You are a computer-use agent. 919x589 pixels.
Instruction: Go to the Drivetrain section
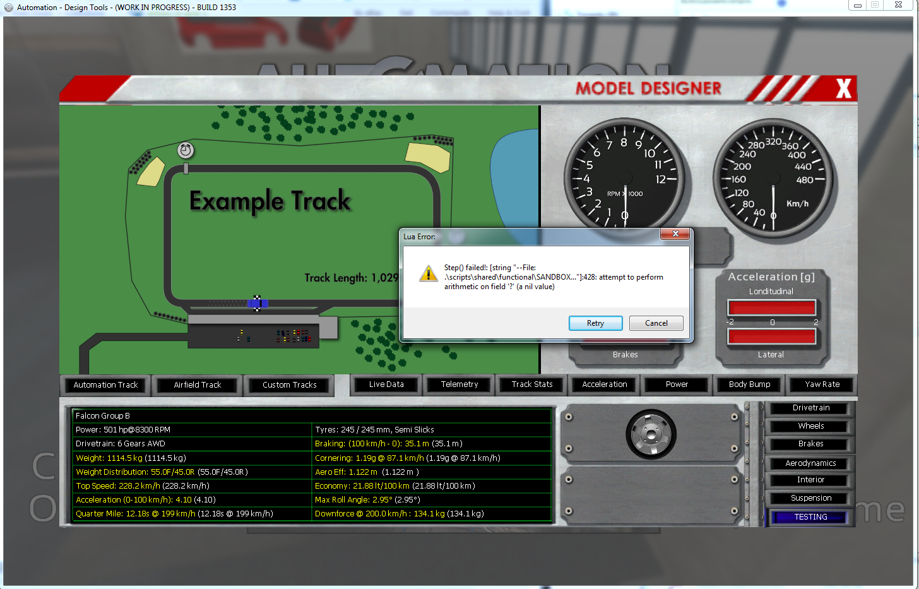pos(811,408)
